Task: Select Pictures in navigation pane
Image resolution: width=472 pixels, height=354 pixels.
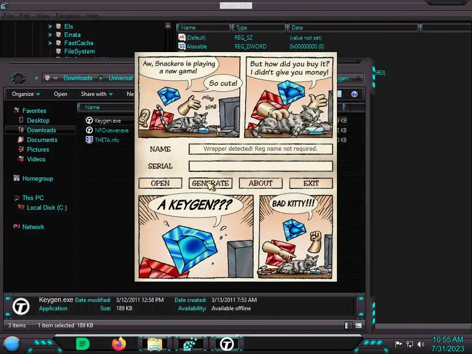Action: coord(38,149)
